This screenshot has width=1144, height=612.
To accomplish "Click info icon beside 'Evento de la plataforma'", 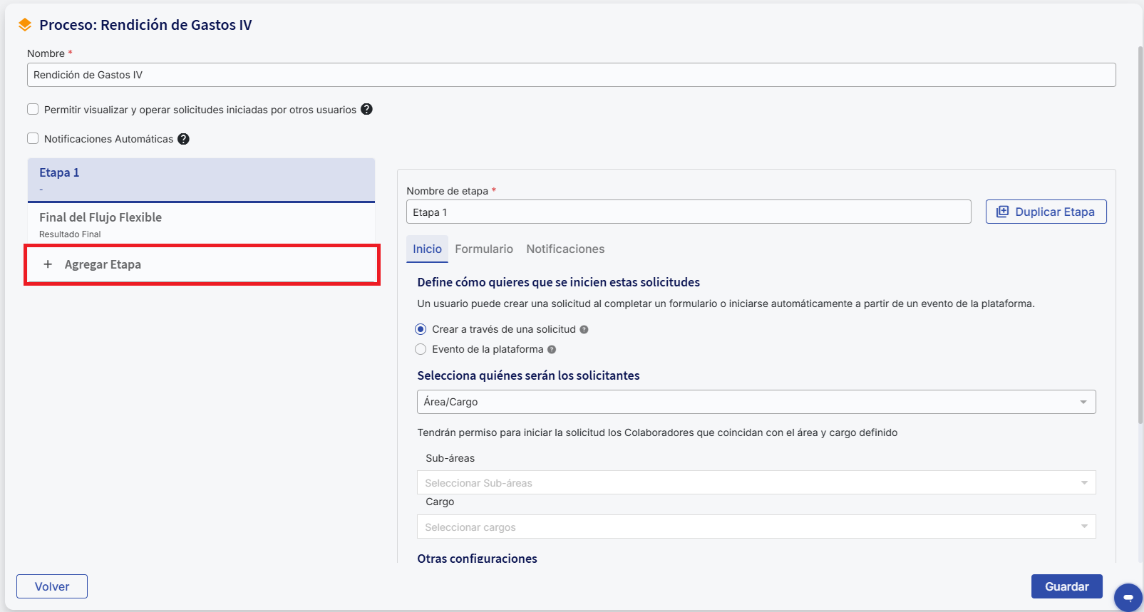I will tap(552, 350).
